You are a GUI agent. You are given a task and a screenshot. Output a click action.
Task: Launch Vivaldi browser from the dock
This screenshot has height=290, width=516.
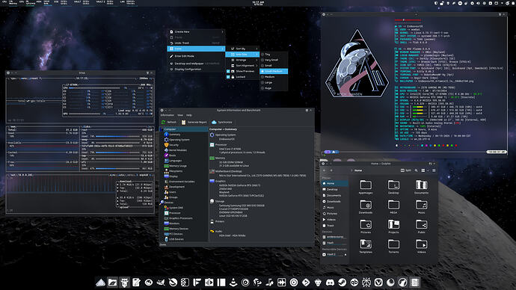378,282
